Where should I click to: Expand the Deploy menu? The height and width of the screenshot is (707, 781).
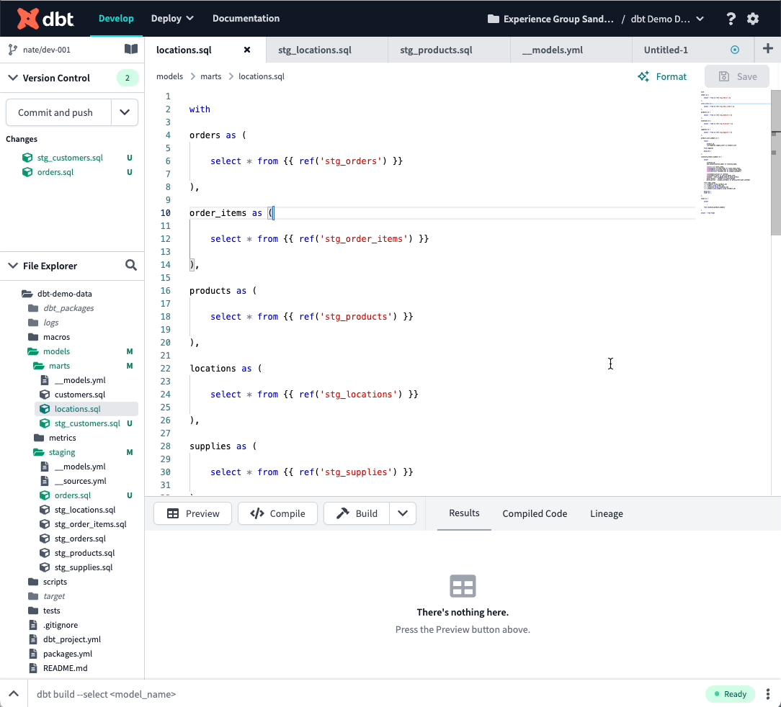point(172,18)
